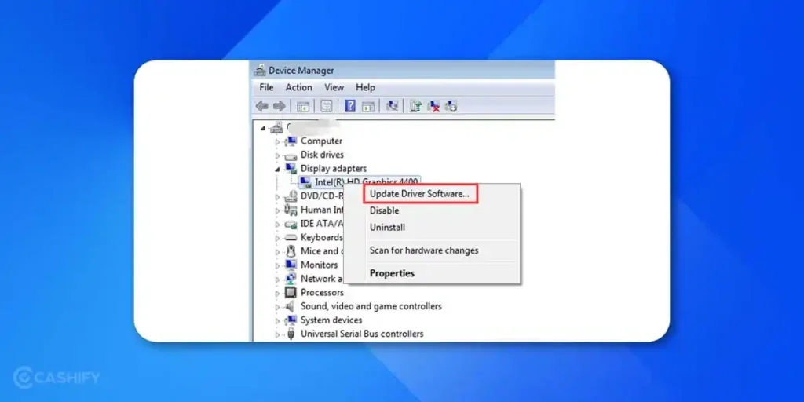Open the View menu

[x=334, y=87]
